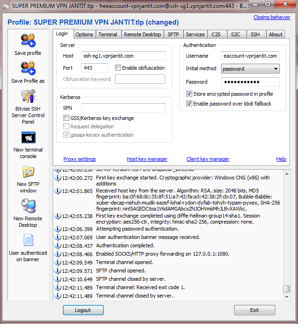
Task: Click the log scrollbar up arrow
Action: point(287,174)
